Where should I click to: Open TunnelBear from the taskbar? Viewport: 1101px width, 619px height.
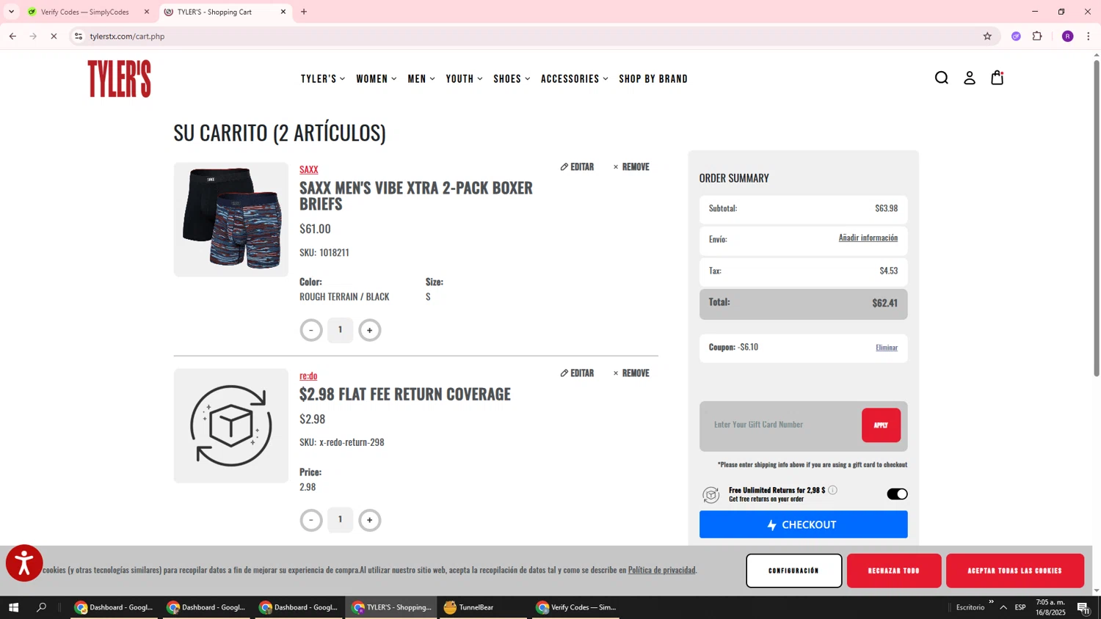[x=482, y=607]
